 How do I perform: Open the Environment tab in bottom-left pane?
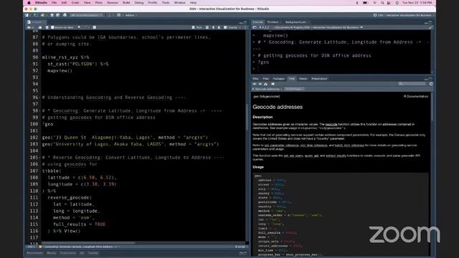(x=34, y=253)
